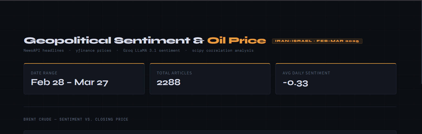Click the ampersand in the page title

[199, 41]
